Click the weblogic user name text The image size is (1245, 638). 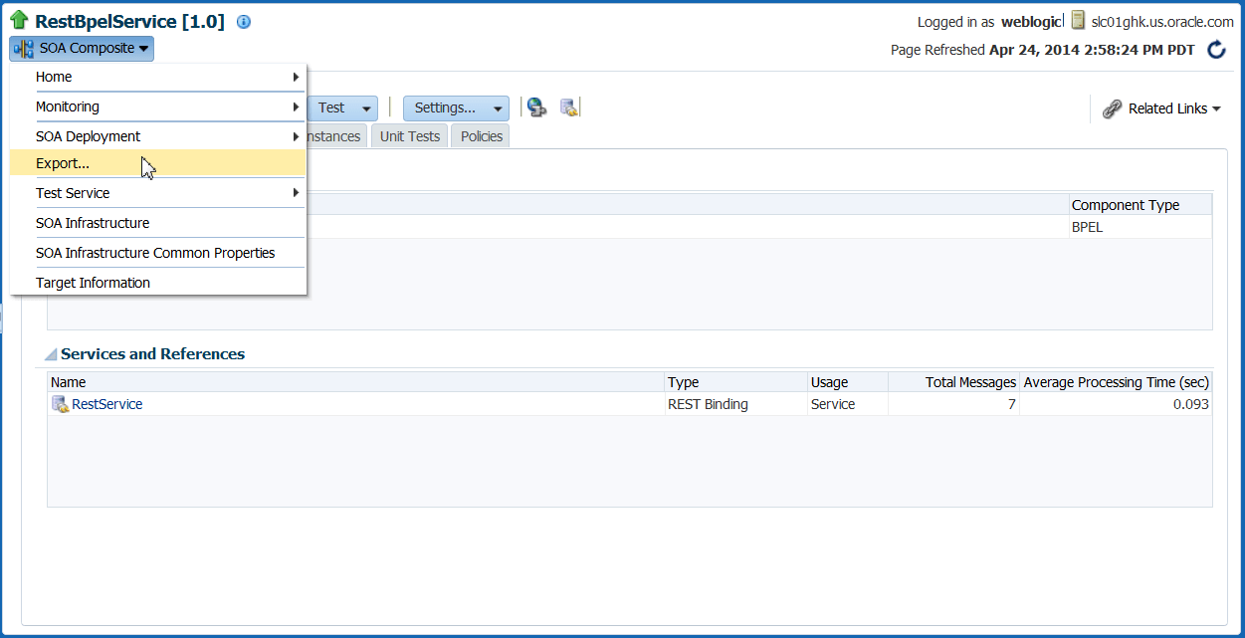(x=1029, y=22)
